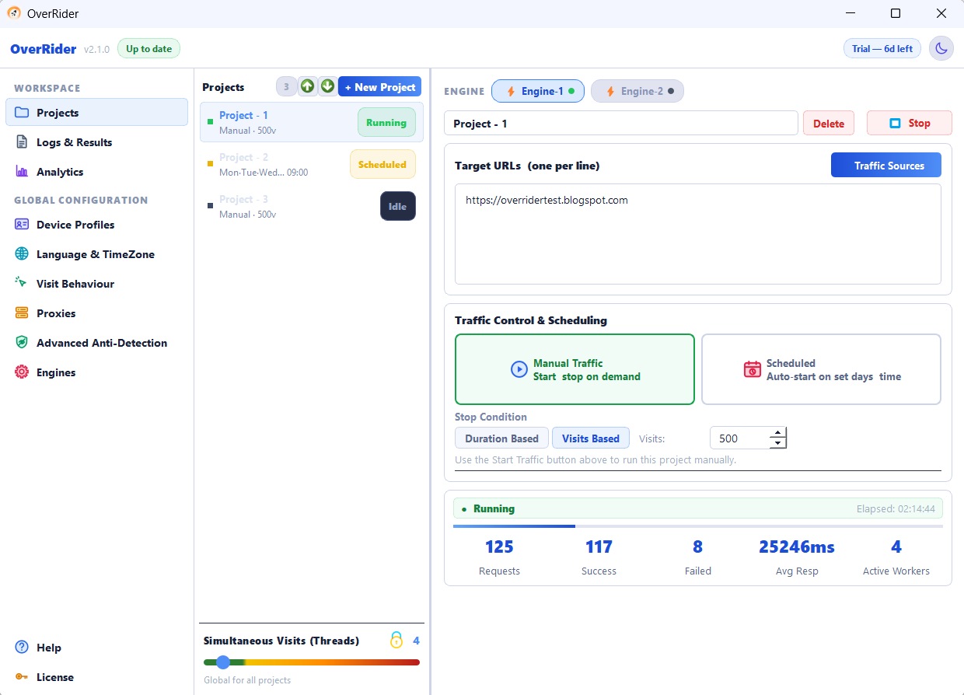This screenshot has width=964, height=695.
Task: Toggle dark mode moon icon
Action: pos(941,48)
